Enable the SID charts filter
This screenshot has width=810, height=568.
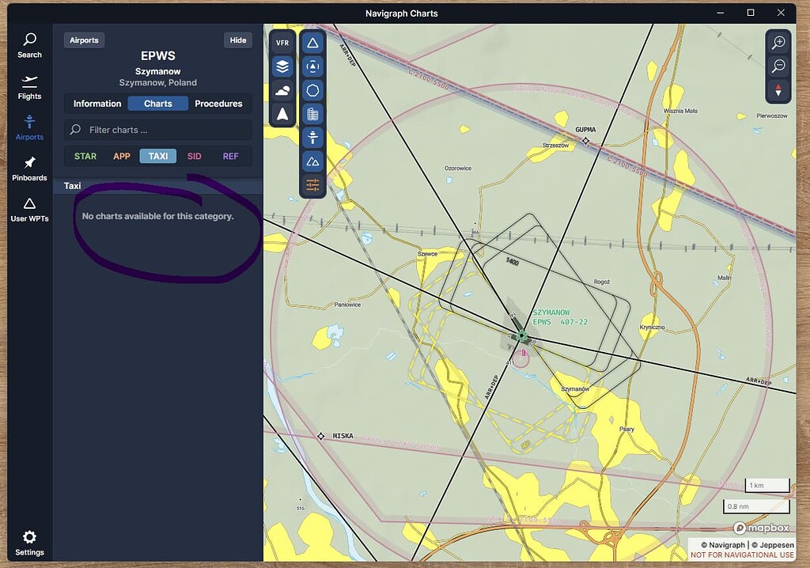pyautogui.click(x=194, y=156)
